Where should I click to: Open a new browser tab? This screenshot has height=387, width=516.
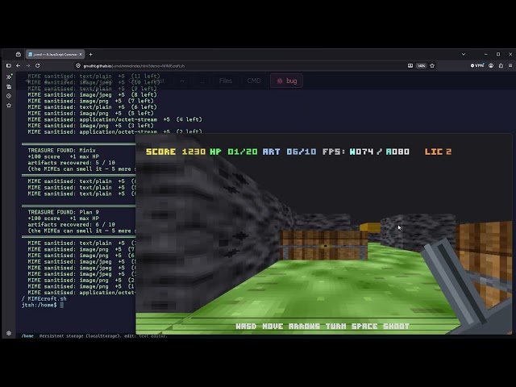point(91,54)
